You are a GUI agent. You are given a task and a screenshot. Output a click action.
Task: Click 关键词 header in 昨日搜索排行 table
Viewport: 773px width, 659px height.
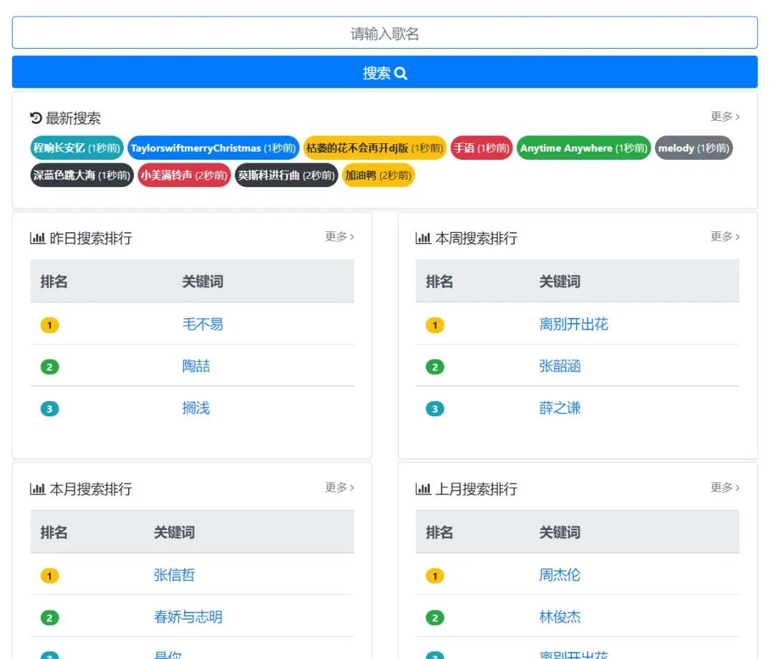[203, 282]
